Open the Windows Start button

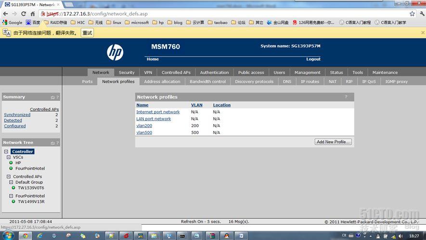coord(8,235)
